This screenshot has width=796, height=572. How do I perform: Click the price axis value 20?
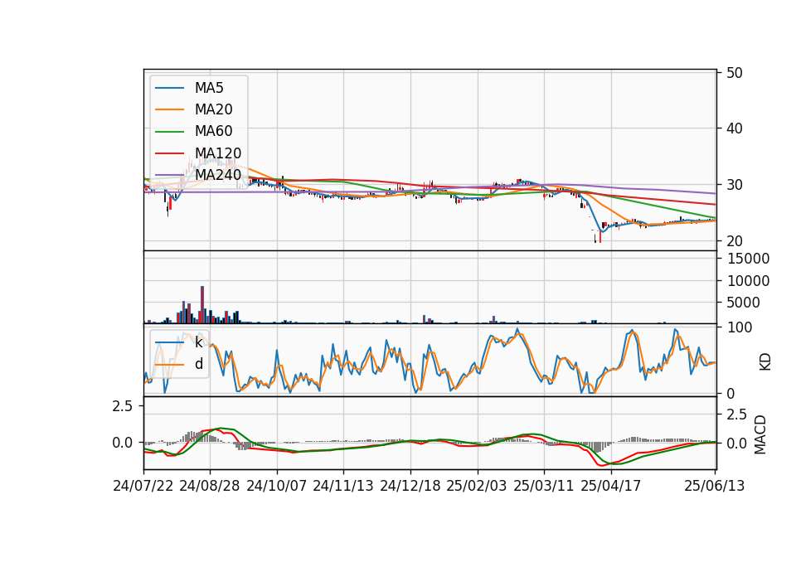(x=734, y=241)
